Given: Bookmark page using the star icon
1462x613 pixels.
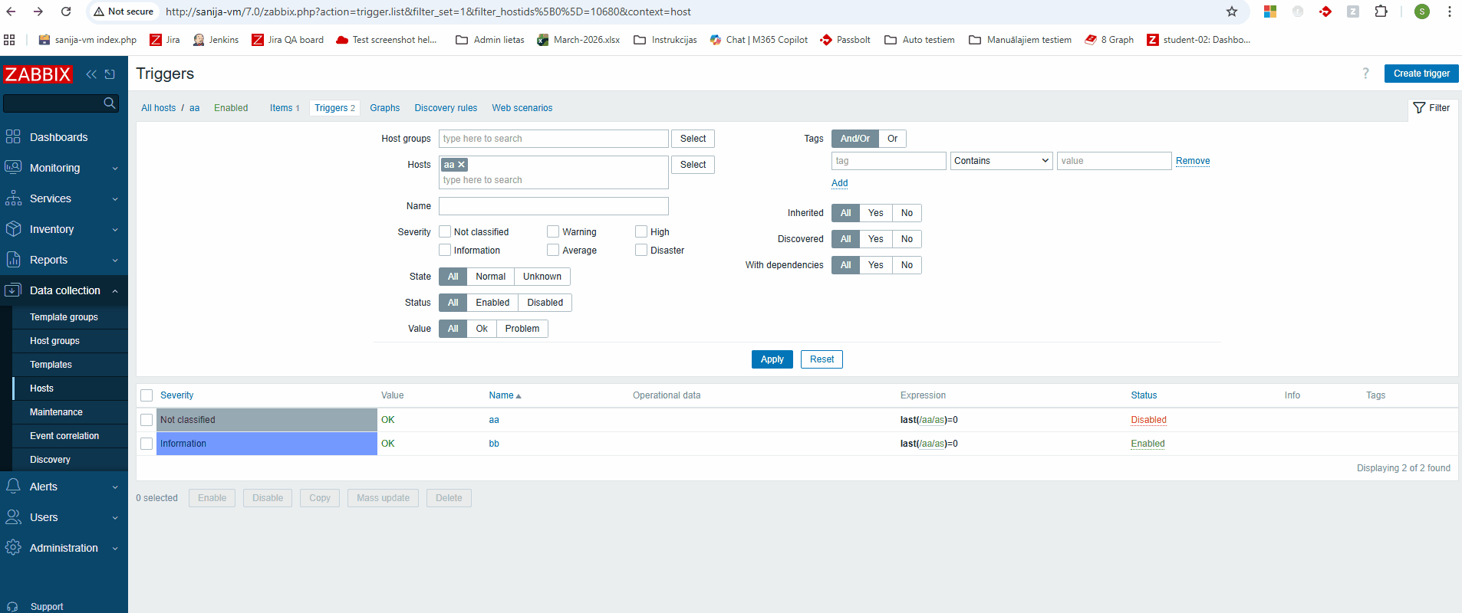Looking at the screenshot, I should pos(1232,11).
